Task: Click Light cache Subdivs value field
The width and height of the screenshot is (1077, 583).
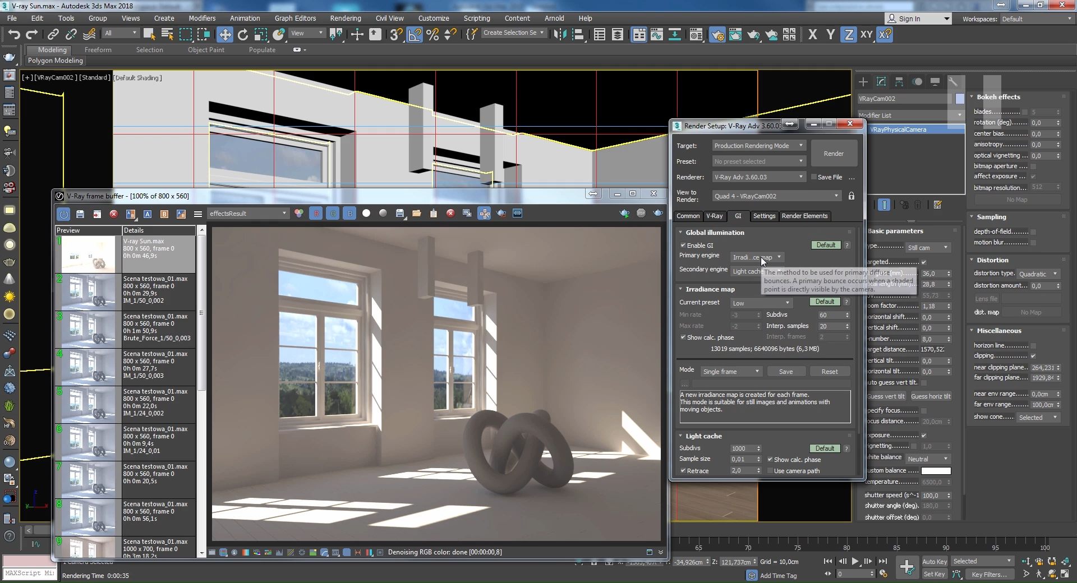Action: pos(742,448)
